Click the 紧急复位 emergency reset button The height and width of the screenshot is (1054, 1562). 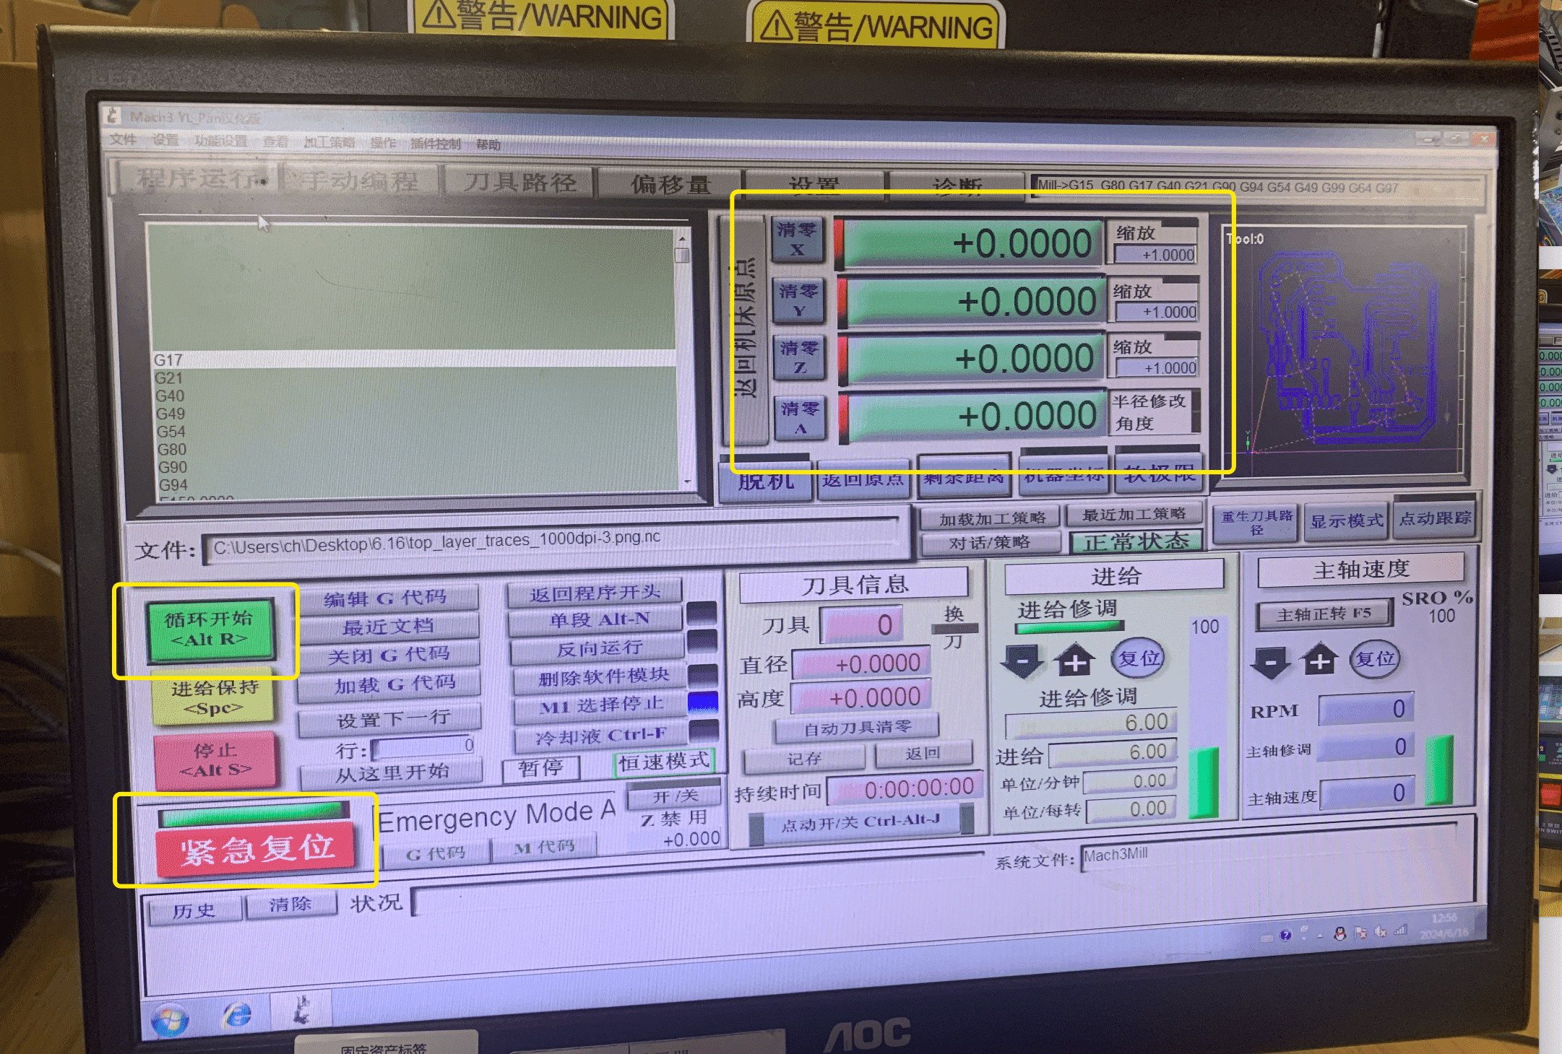pos(257,848)
